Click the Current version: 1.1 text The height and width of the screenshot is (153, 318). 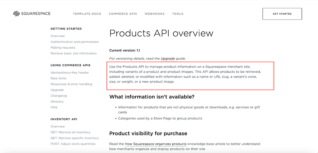125,50
